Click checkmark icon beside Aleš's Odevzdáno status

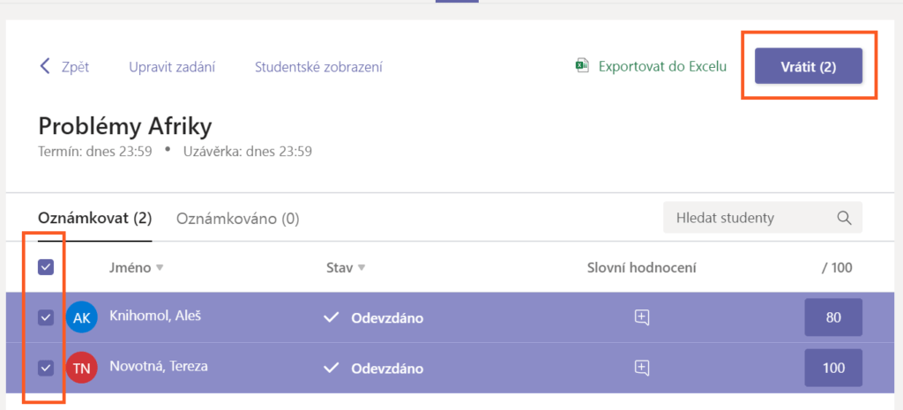[x=332, y=318]
